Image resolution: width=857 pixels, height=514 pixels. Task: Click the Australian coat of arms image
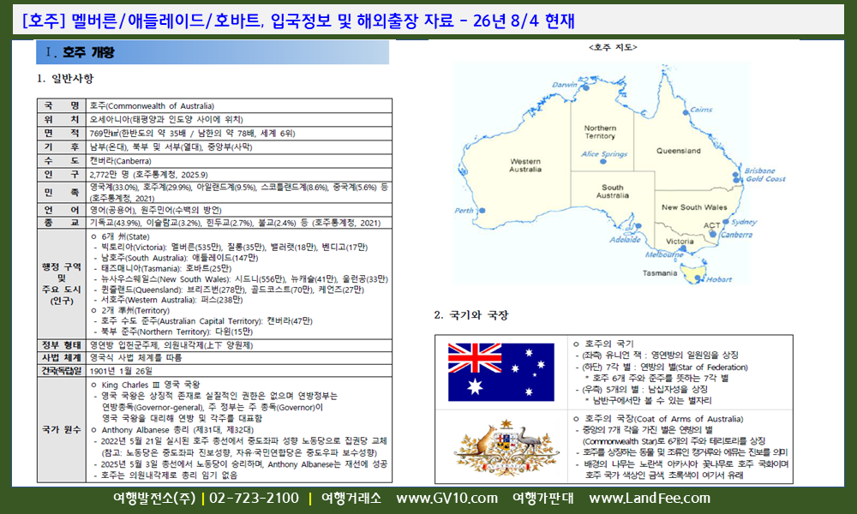(x=506, y=448)
